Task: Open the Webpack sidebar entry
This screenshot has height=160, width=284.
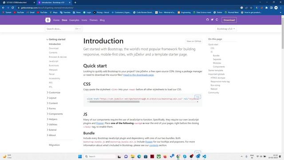Action: [53, 70]
